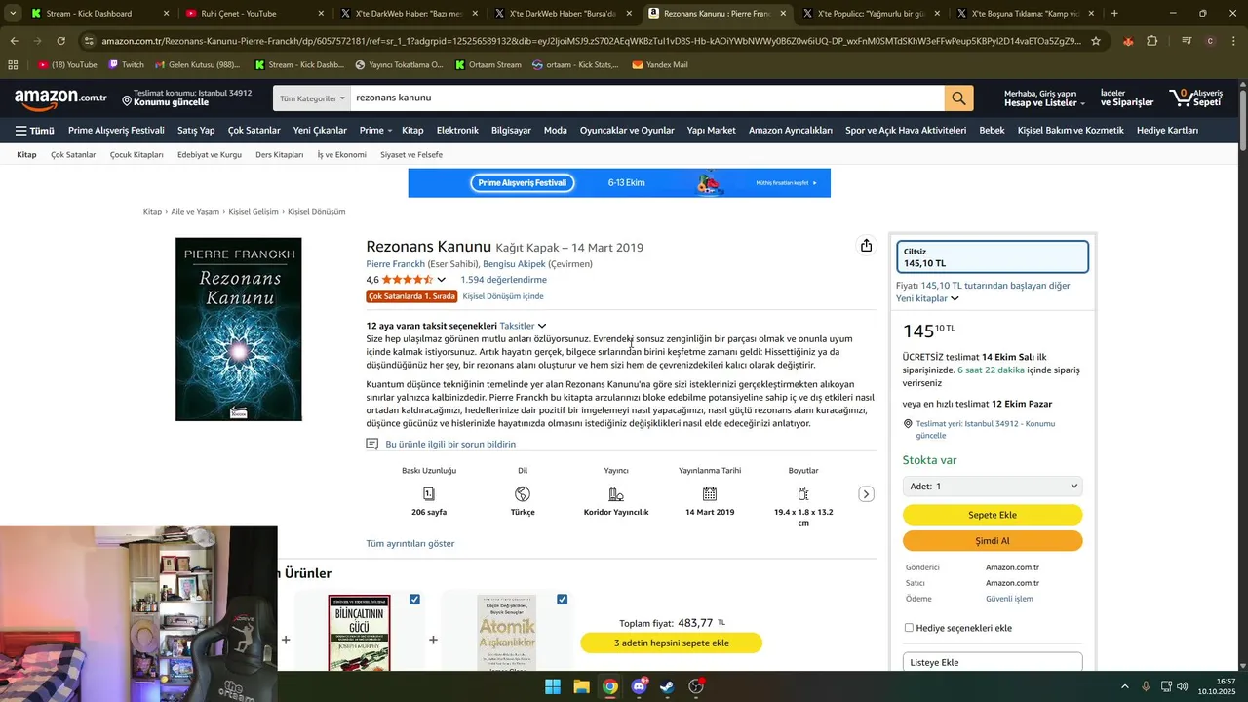This screenshot has height=702, width=1248.
Task: Reload the page with the refresh icon
Action: 60,41
